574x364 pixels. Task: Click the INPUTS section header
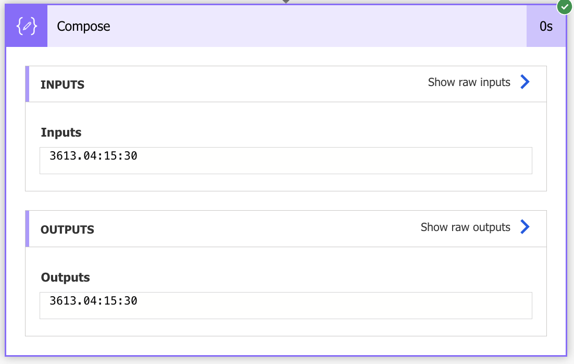62,84
